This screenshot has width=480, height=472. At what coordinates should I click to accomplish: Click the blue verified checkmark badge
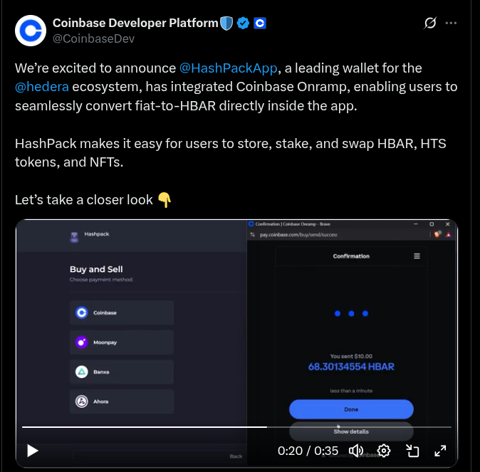click(243, 23)
